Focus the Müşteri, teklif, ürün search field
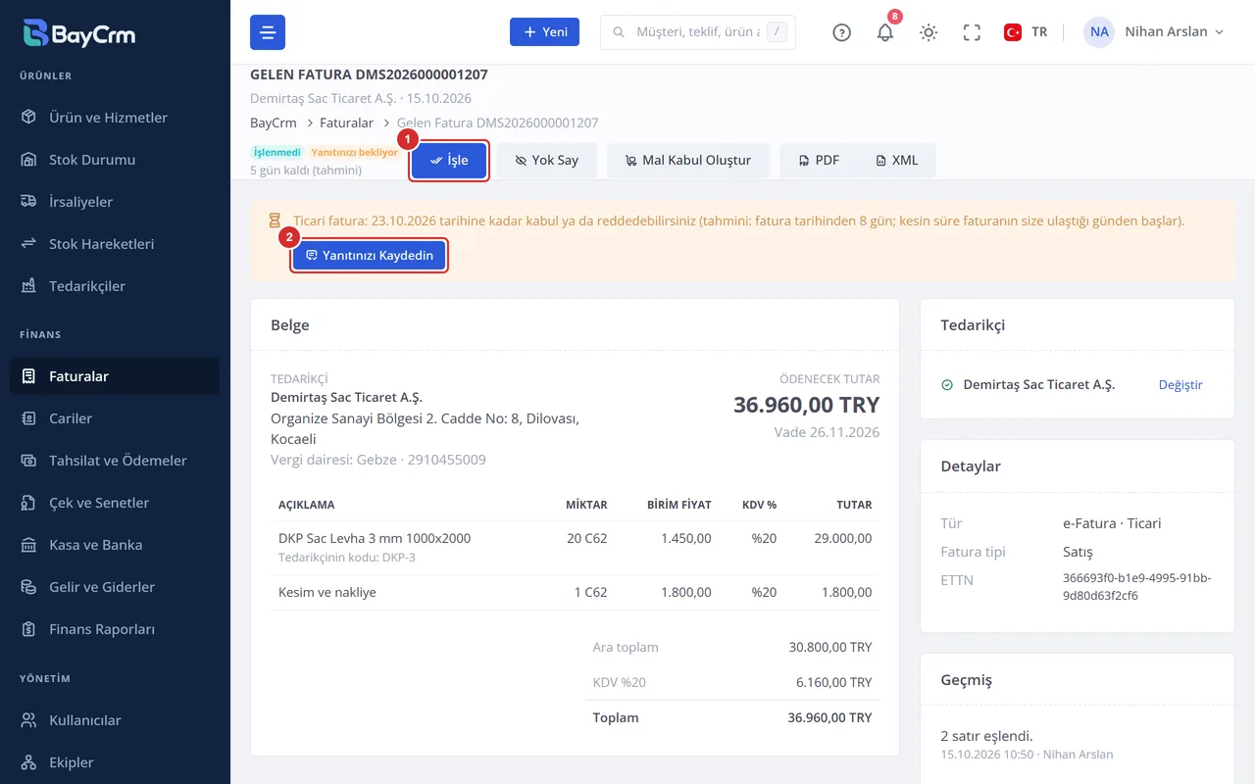This screenshot has width=1255, height=784. 697,32
